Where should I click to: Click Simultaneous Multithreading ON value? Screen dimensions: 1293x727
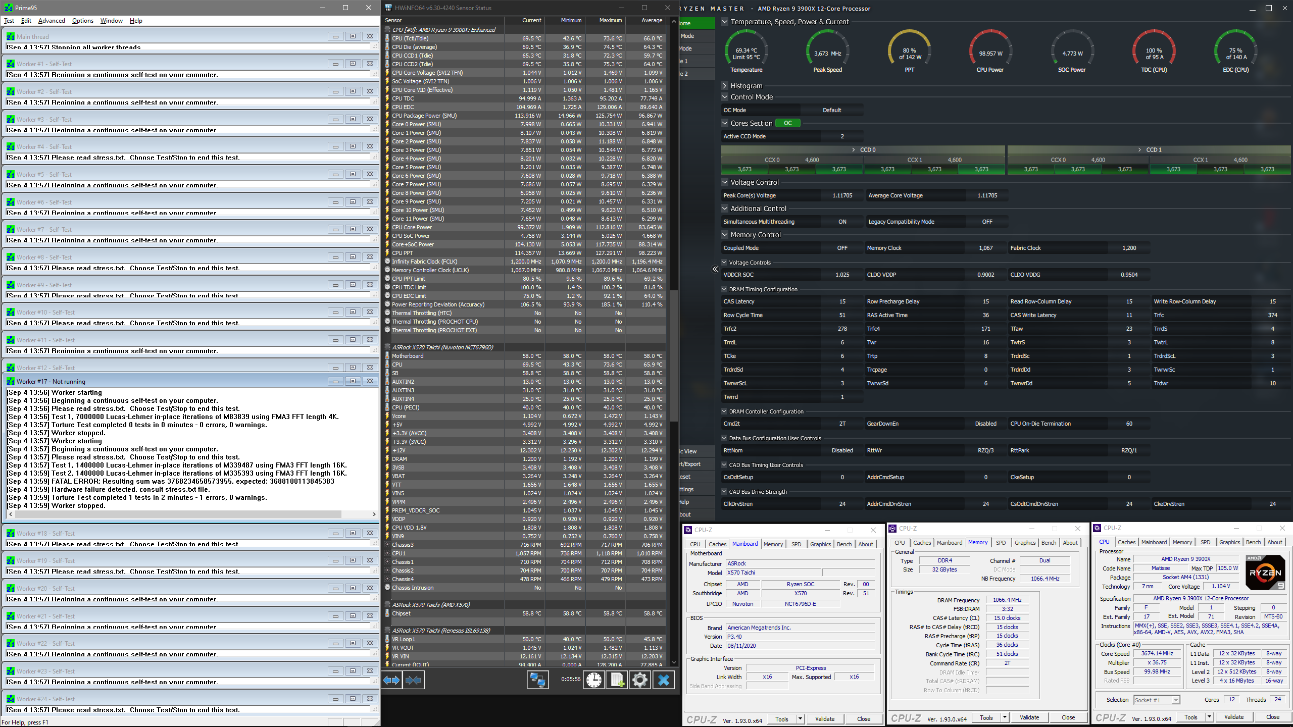coord(842,222)
